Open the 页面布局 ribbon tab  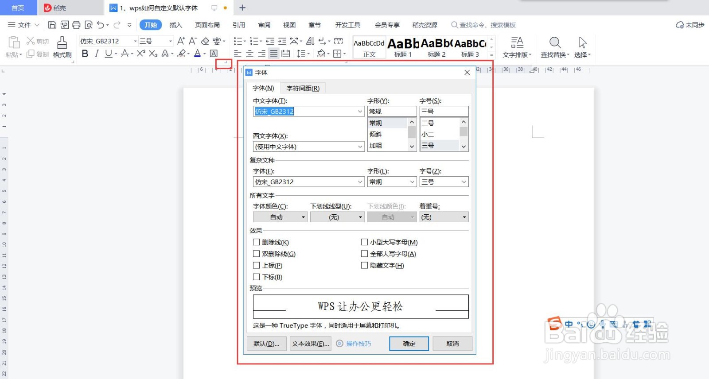pos(207,25)
